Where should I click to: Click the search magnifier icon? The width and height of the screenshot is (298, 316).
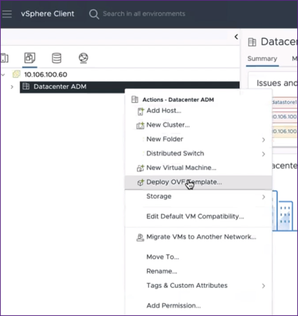(x=94, y=14)
